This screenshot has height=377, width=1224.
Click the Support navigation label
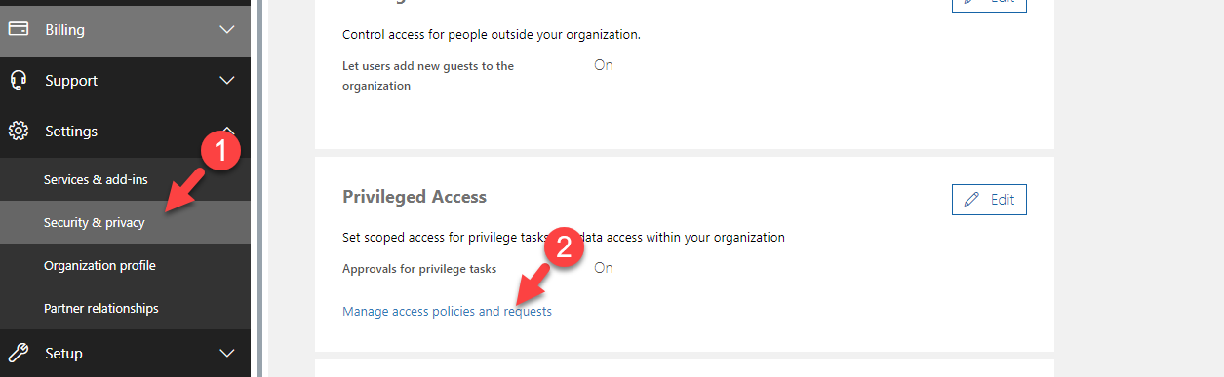point(71,81)
